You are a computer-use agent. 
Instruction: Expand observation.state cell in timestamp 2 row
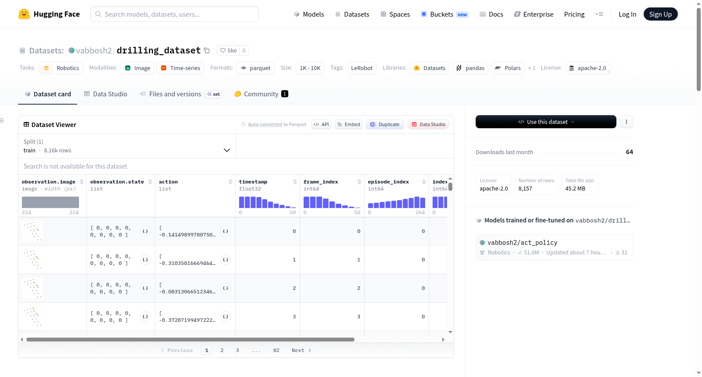[x=145, y=288]
